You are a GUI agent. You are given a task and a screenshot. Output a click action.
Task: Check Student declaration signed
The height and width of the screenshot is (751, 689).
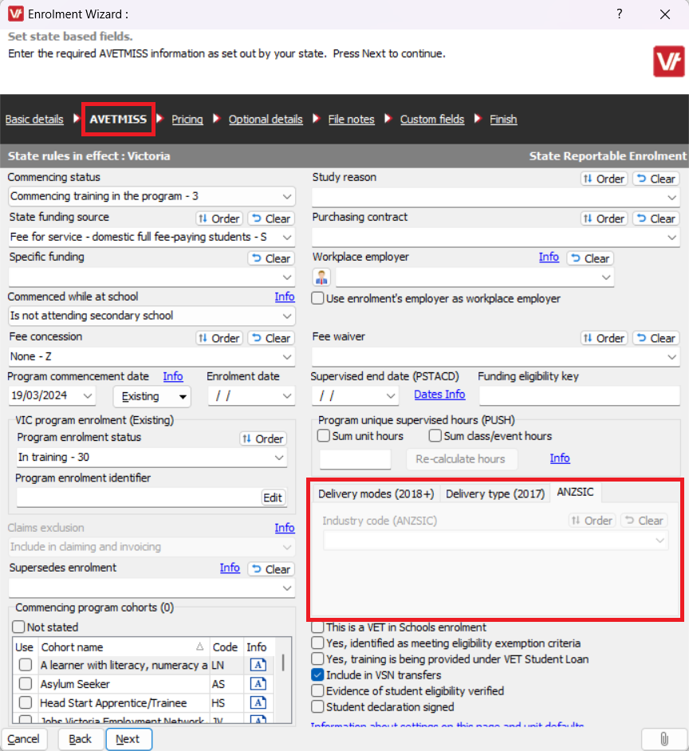click(317, 707)
